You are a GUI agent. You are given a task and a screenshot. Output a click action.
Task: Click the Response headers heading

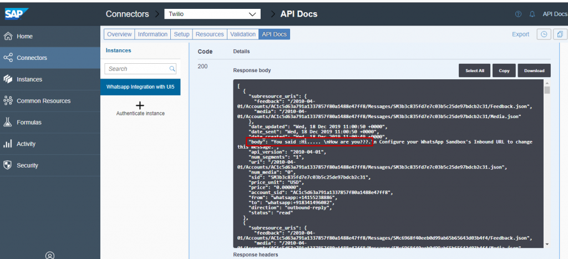coord(255,255)
